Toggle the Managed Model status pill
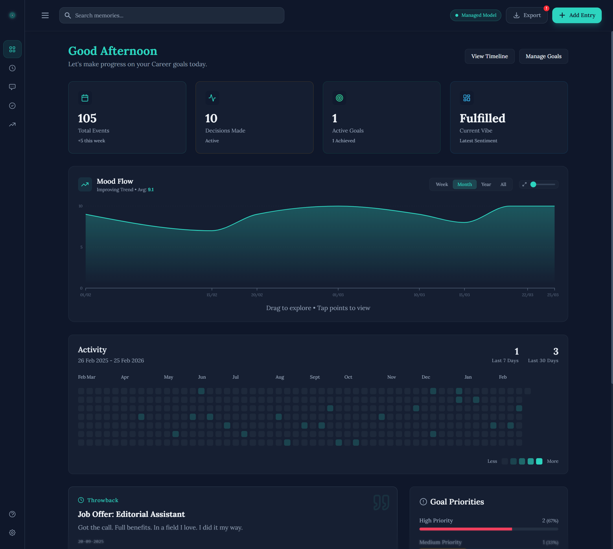This screenshot has height=549, width=613. (475, 15)
